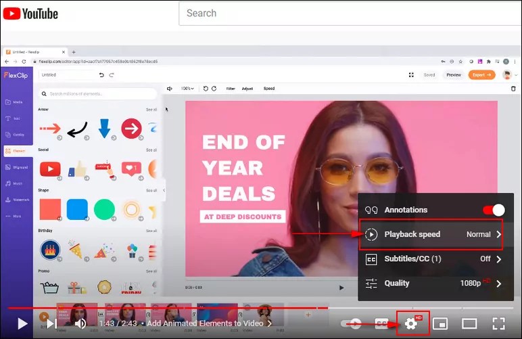This screenshot has width=522, height=339.
Task: Seek on the red video progress bar
Action: [168, 308]
